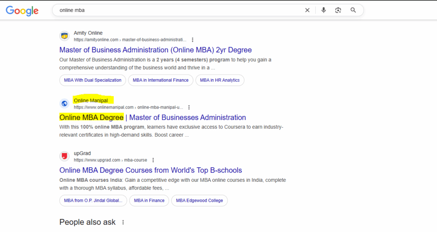This screenshot has height=232, width=437.
Task: Click 'MBA from O.P. Jindal Global...' chip
Action: coord(93,200)
